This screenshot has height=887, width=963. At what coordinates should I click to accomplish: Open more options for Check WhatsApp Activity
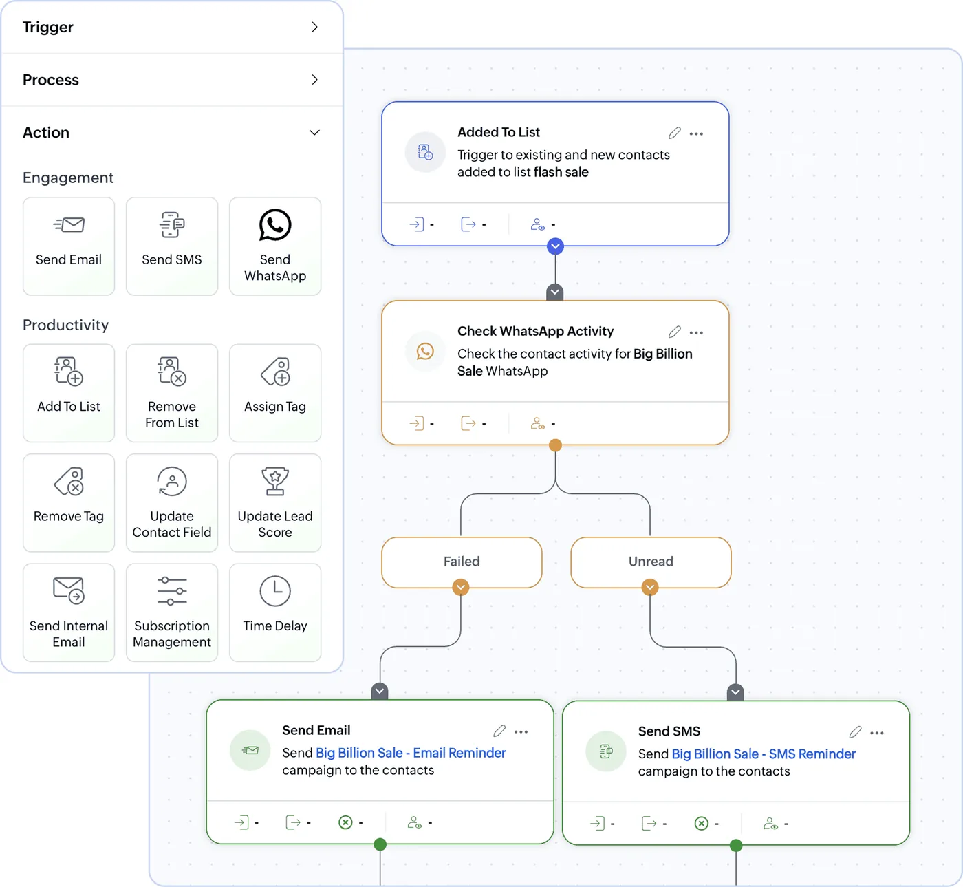(696, 332)
